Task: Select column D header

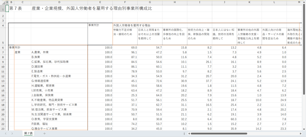Action: (x=59, y=2)
